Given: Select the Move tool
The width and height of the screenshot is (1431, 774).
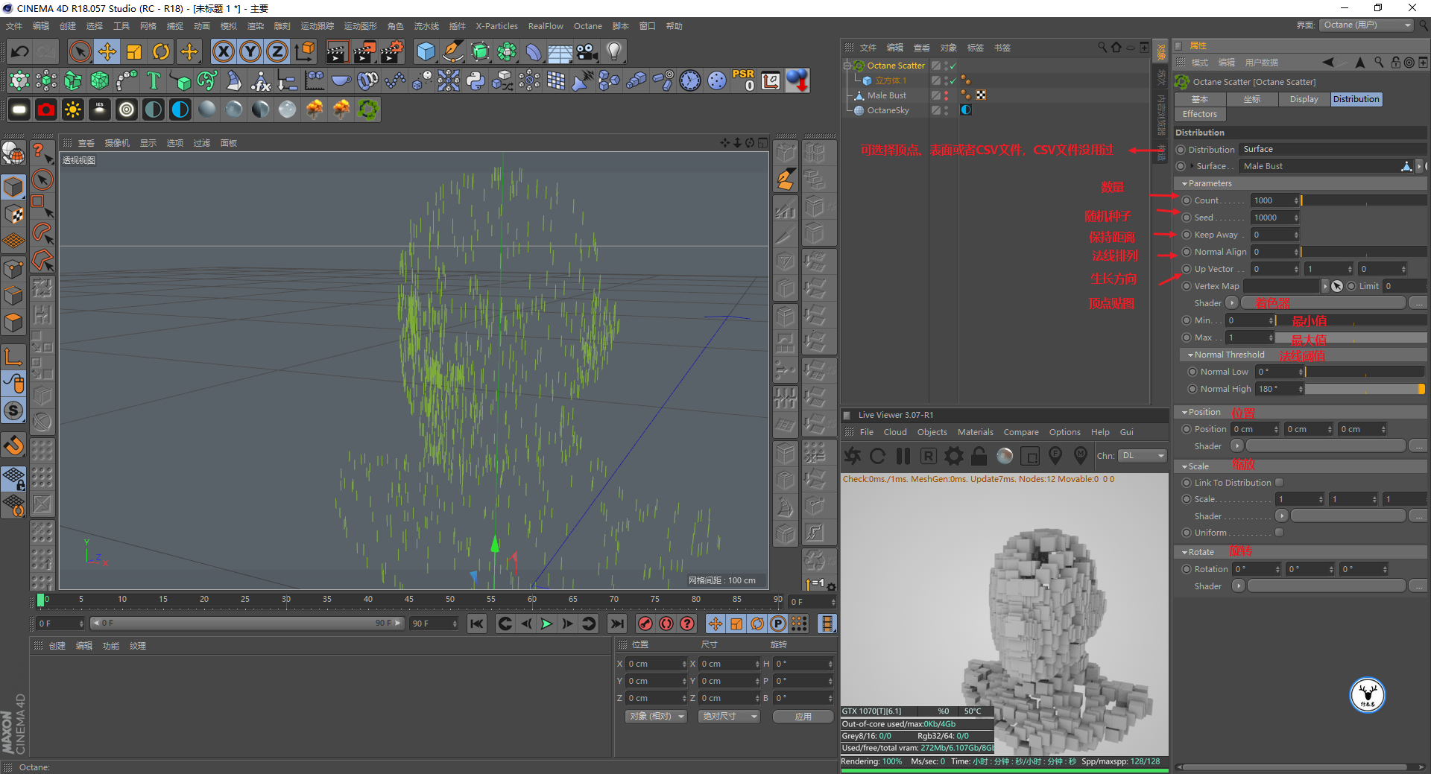Looking at the screenshot, I should pyautogui.click(x=107, y=51).
